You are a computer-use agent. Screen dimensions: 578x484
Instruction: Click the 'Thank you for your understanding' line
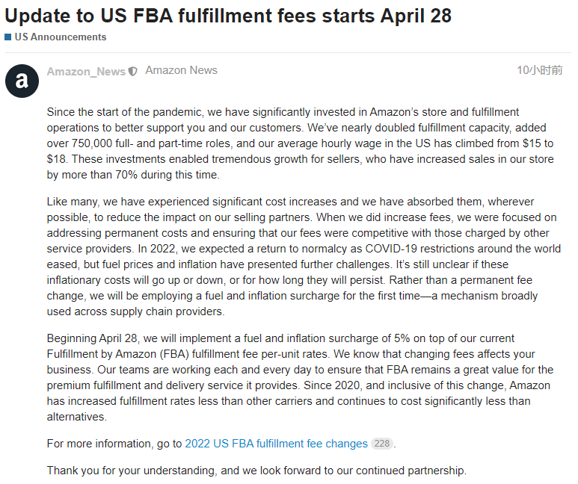click(256, 471)
